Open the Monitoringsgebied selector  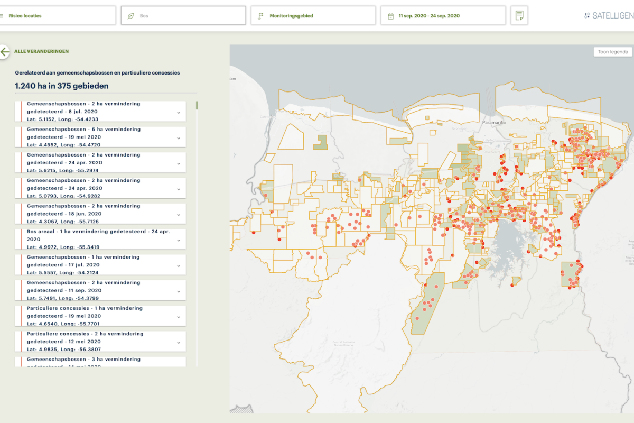click(x=313, y=16)
